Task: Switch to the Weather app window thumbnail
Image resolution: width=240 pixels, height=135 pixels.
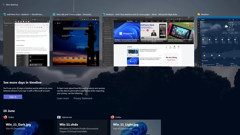Action: (219, 42)
